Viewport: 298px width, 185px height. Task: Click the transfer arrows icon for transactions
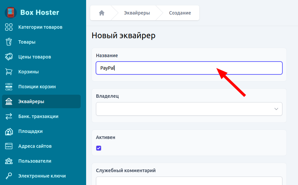point(9,116)
